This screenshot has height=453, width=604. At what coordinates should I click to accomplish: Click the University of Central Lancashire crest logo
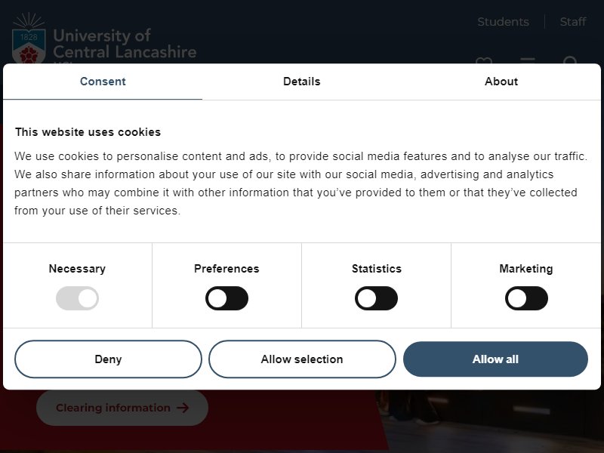click(x=29, y=39)
